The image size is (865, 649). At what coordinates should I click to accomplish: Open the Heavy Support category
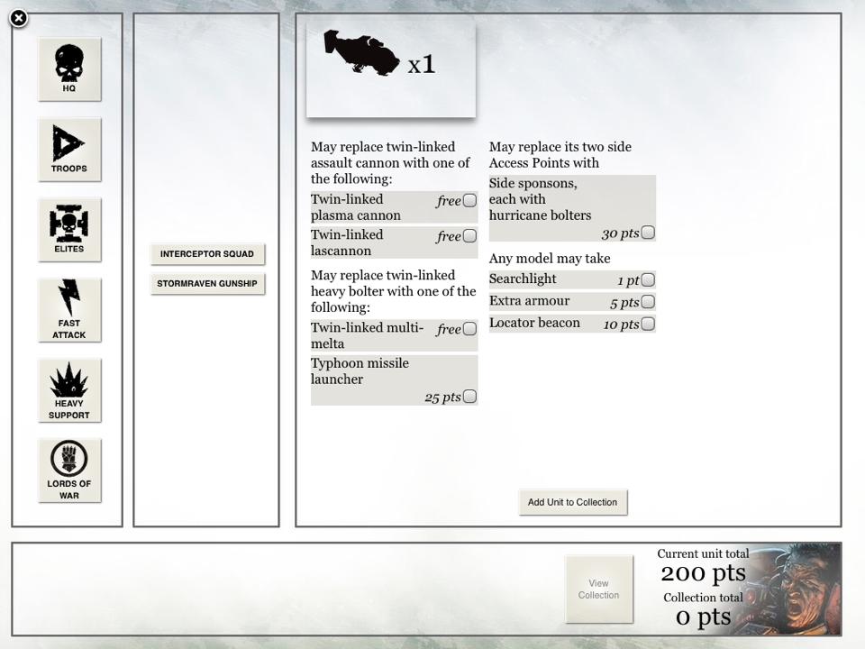point(69,390)
